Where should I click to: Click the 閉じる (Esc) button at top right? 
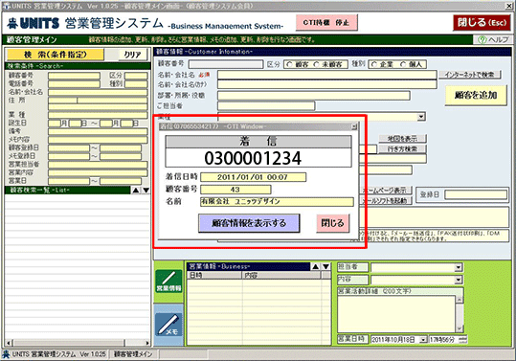coord(482,23)
